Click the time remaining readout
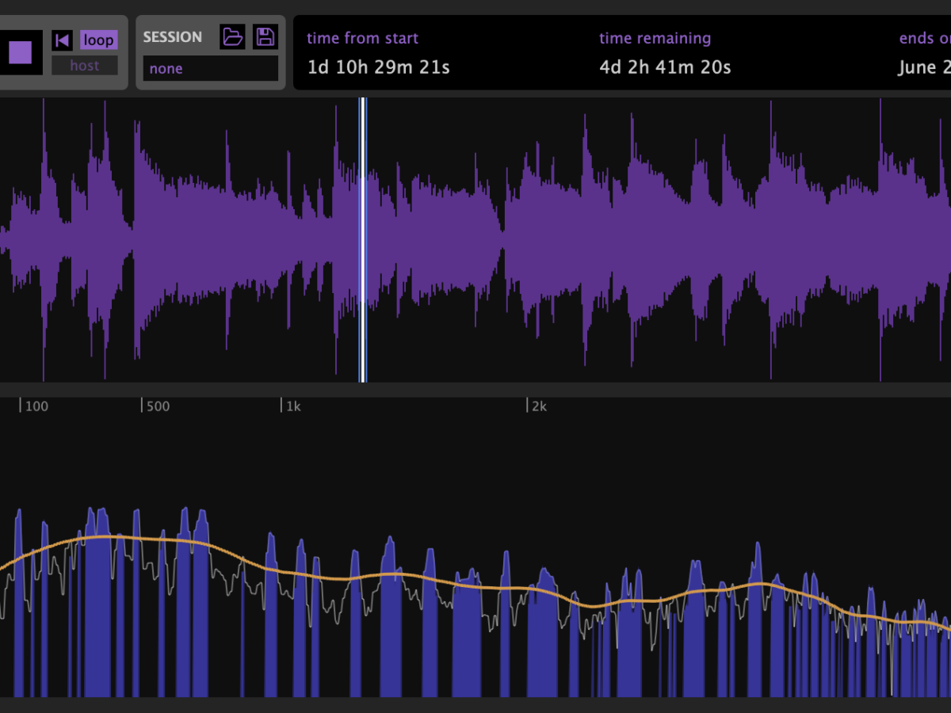Screen dimensions: 951x713 coord(665,67)
